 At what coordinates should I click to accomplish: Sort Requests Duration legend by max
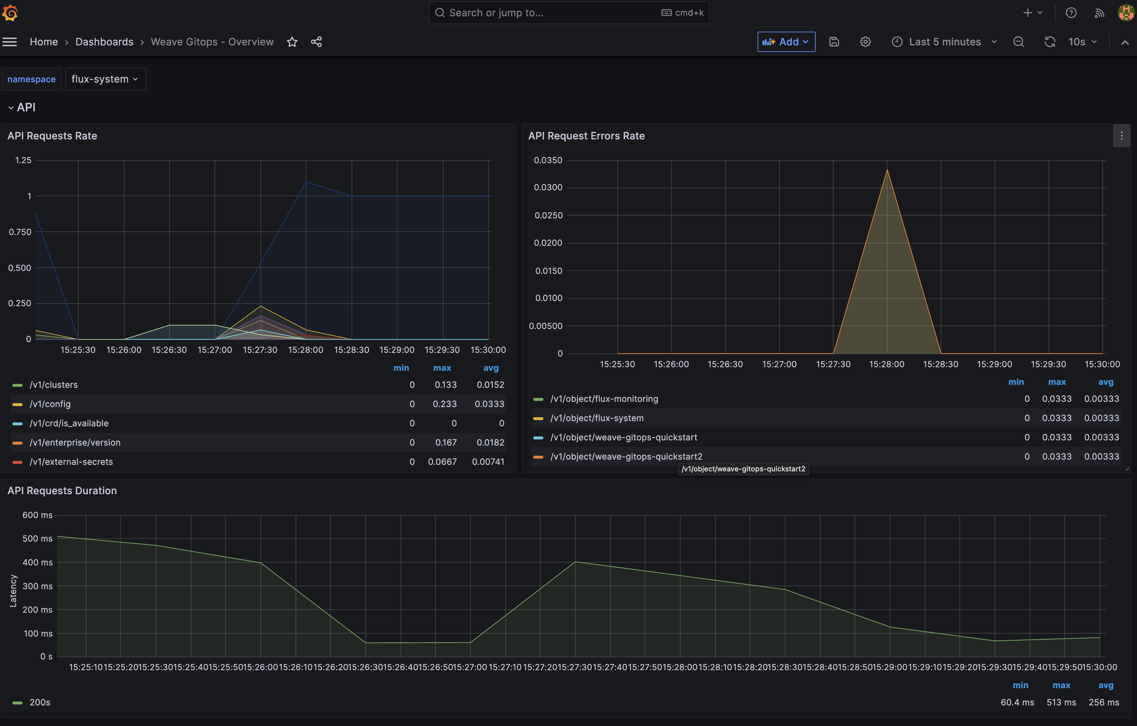1062,686
